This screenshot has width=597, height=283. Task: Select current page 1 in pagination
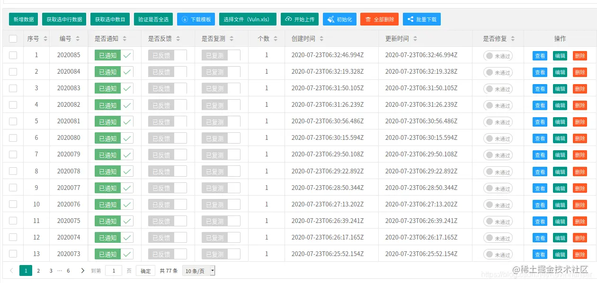(26, 271)
